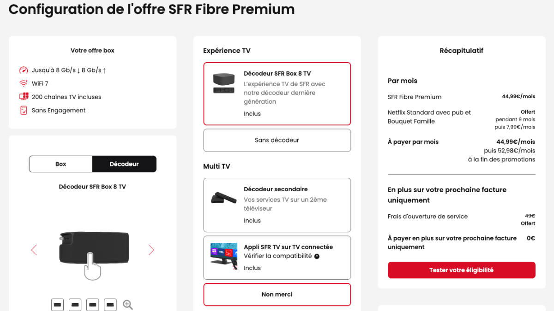The width and height of the screenshot is (554, 311).
Task: Click the Appli SFR TV connectée picture
Action: point(223,254)
